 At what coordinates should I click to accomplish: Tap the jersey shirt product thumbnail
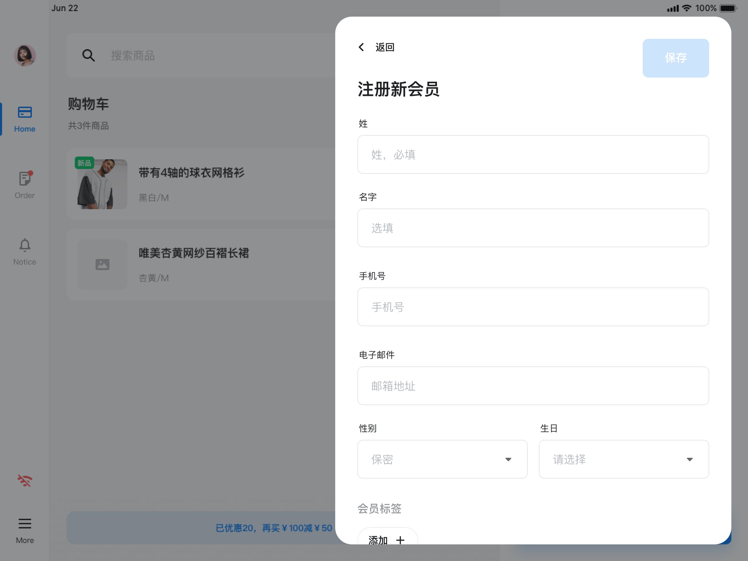point(102,184)
